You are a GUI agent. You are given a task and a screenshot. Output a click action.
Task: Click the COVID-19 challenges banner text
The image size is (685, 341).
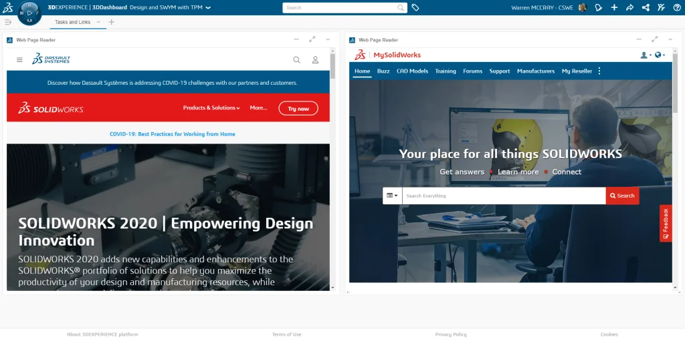172,83
